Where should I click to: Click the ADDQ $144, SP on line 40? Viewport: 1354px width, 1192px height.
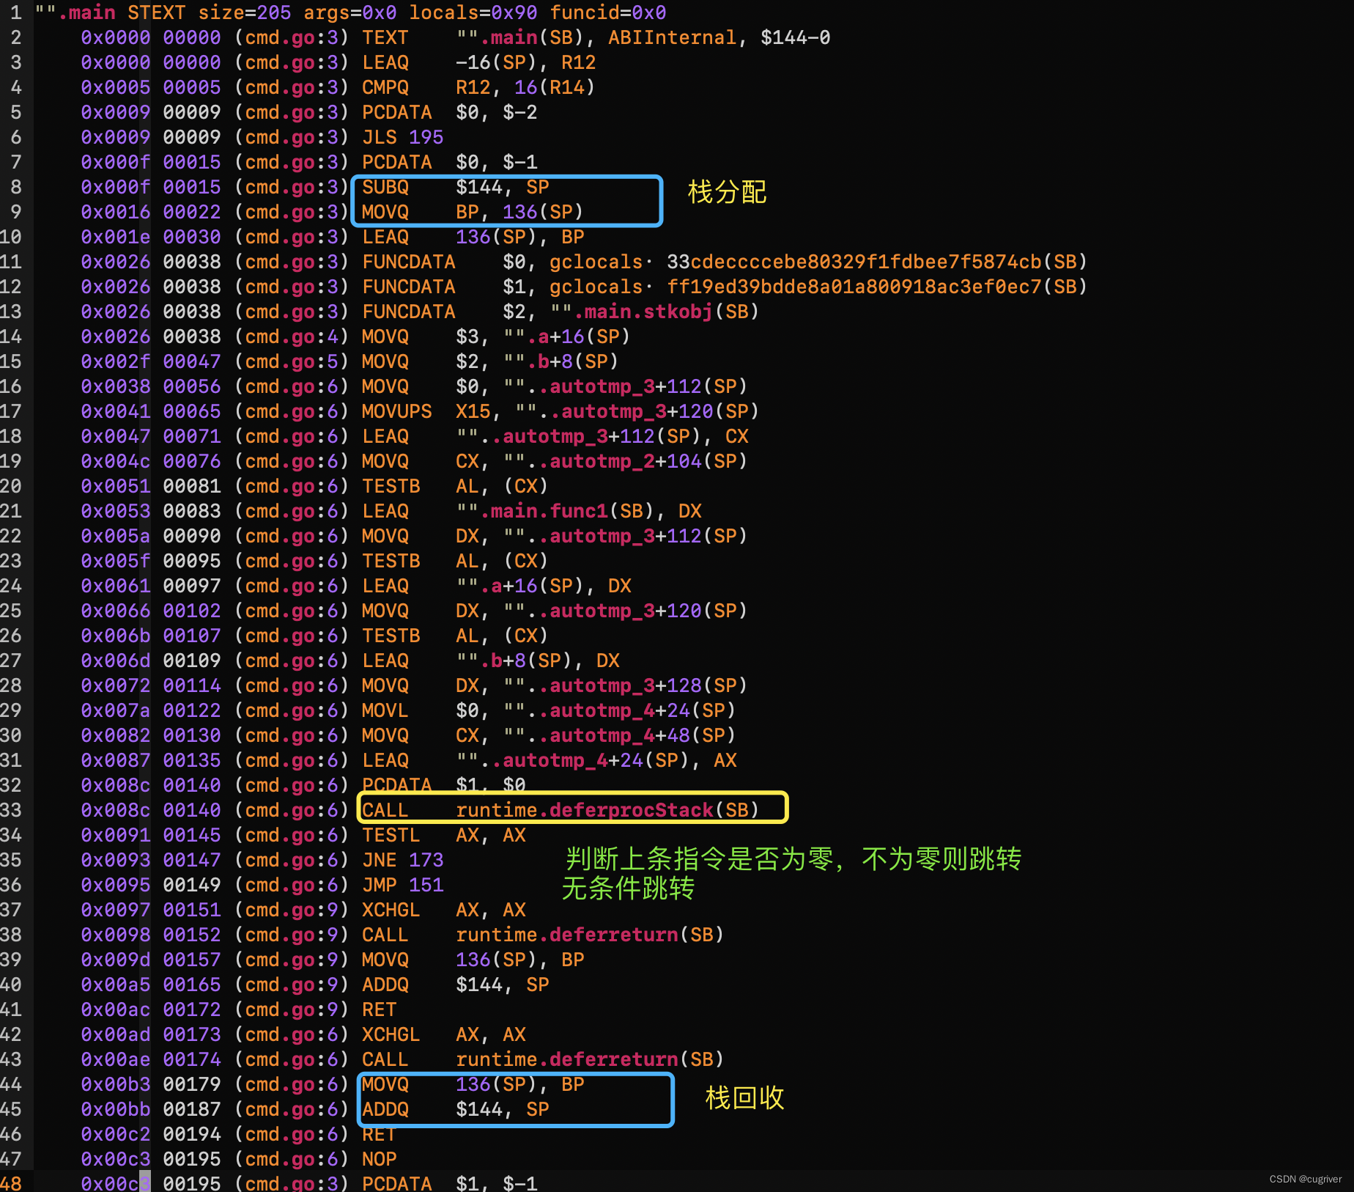(x=455, y=985)
